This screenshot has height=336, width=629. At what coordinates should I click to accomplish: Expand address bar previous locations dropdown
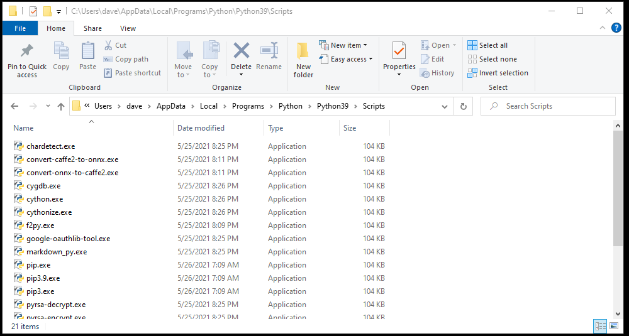[x=445, y=107]
